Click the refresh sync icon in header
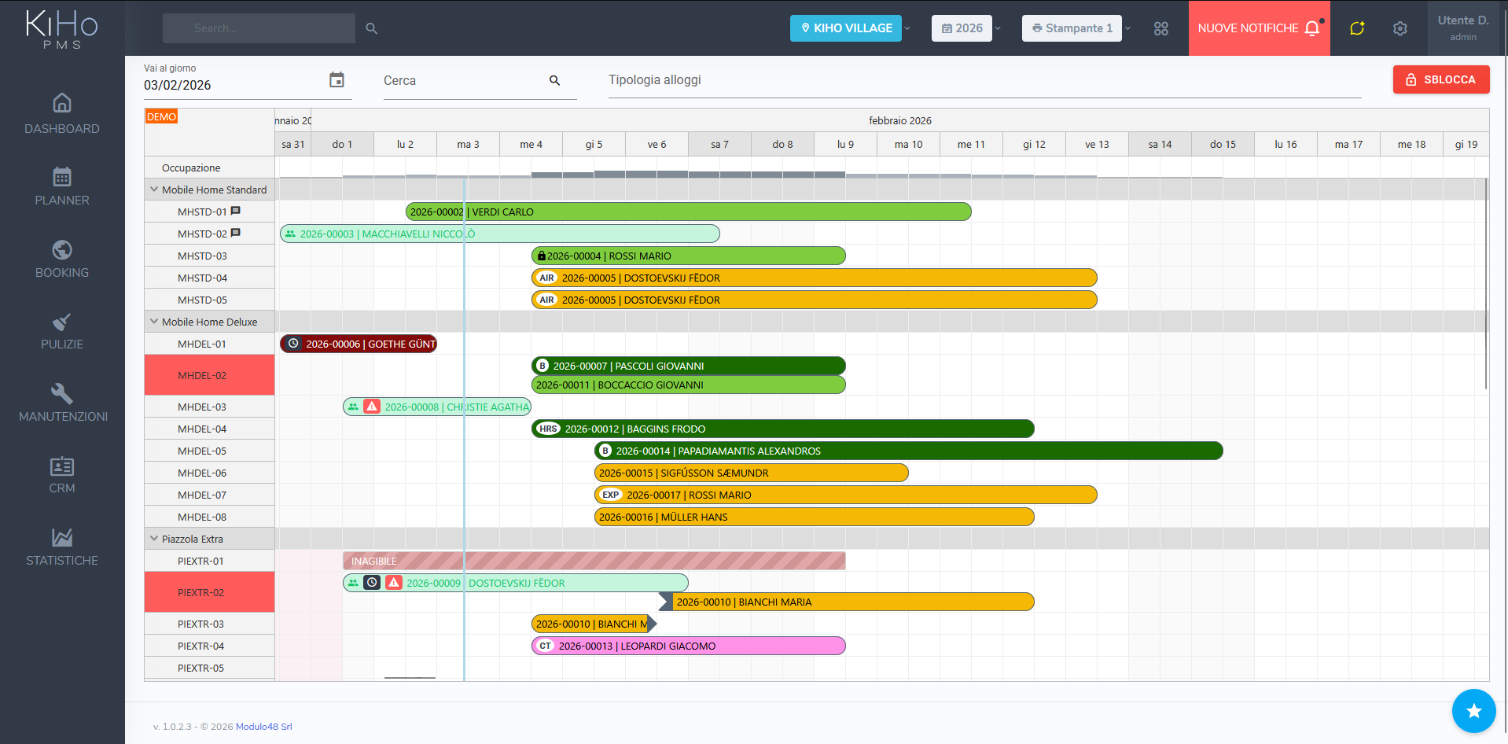1508x744 pixels. click(1357, 28)
